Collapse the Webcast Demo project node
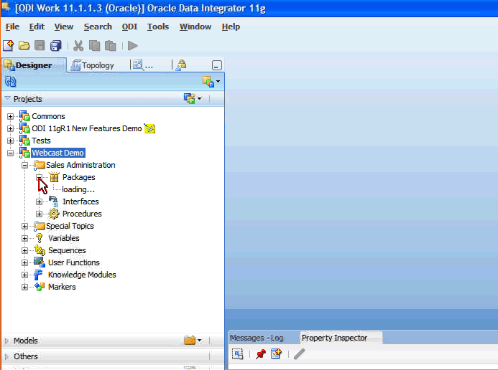The width and height of the screenshot is (498, 370). coord(10,153)
